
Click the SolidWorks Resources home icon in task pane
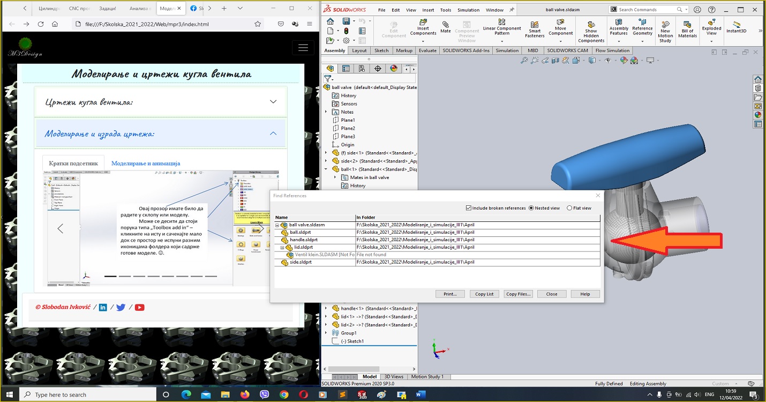click(758, 79)
